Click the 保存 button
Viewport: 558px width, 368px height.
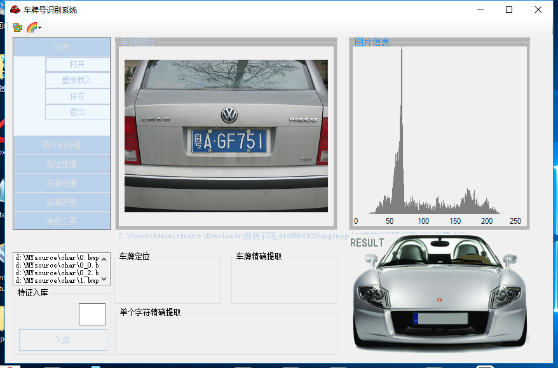tap(78, 96)
